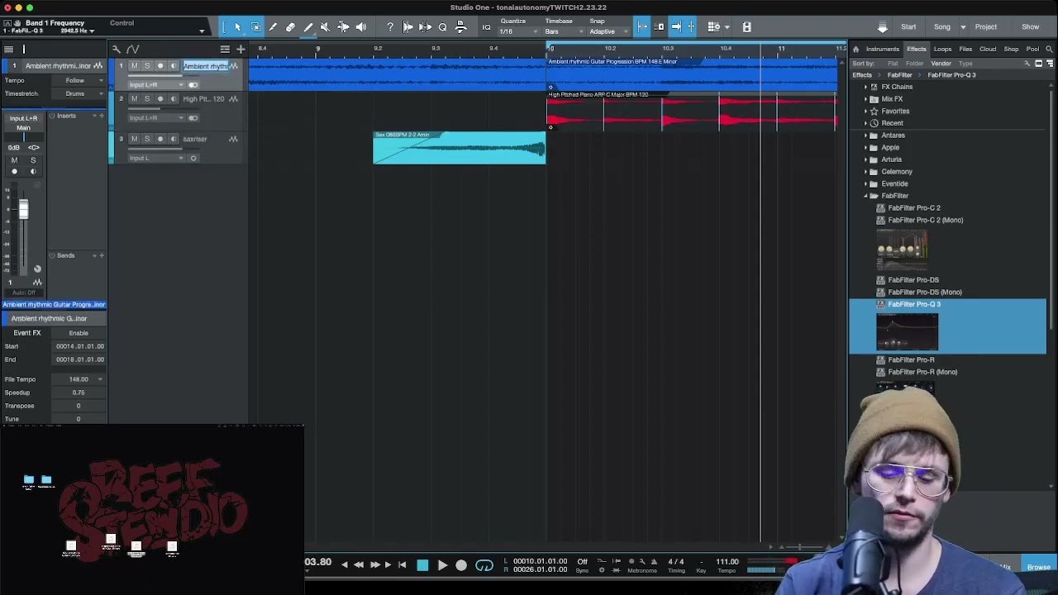
Task: Click the plus add tracks icon
Action: coord(241,50)
